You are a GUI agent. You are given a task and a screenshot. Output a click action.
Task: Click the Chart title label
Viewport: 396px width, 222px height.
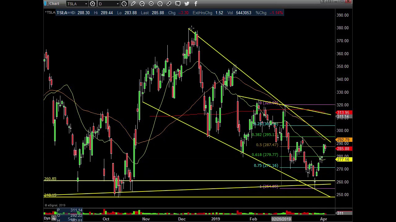pos(54,4)
